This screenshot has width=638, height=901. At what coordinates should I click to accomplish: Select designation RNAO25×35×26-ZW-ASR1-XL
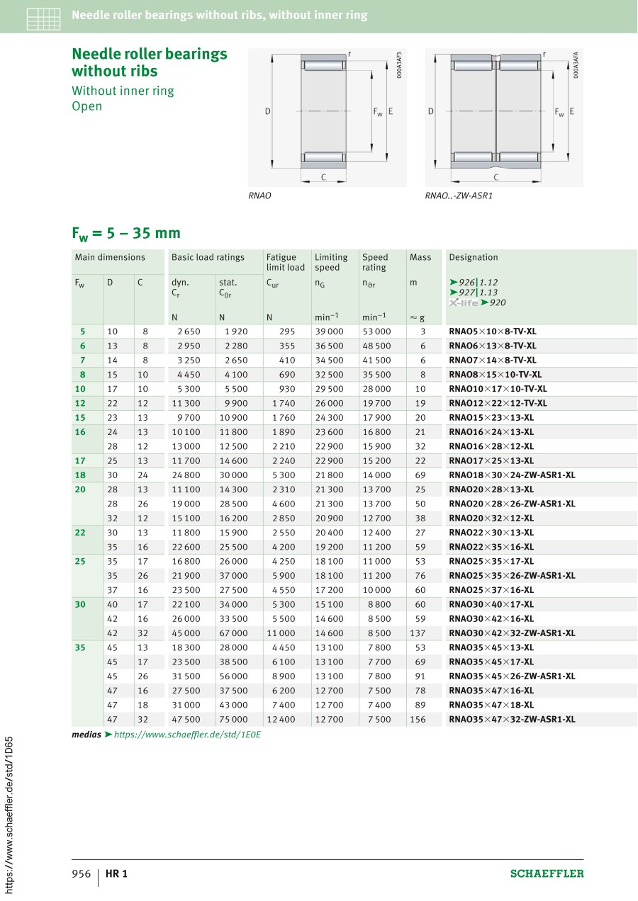click(512, 575)
